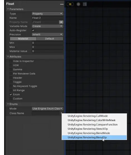
Task: Select UnityEngine.Rendering.StencilOp option
Action: click(x=94, y=129)
